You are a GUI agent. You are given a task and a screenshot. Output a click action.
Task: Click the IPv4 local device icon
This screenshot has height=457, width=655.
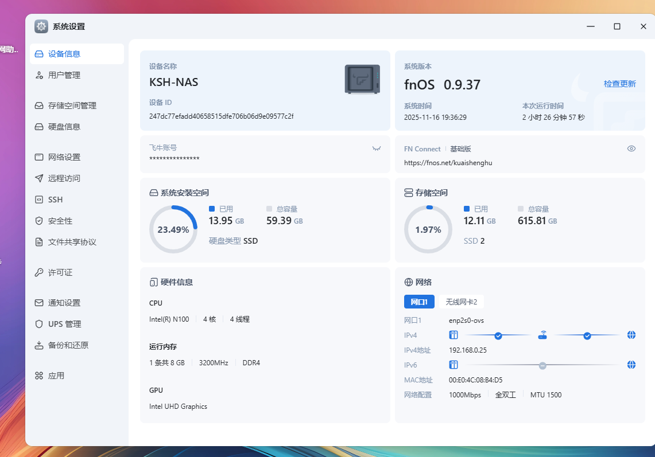tap(453, 335)
